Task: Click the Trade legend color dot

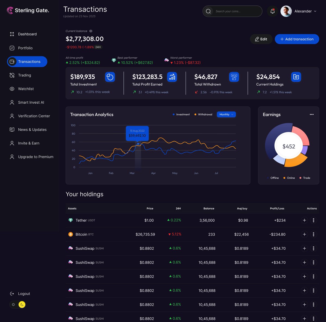Action: point(300,178)
